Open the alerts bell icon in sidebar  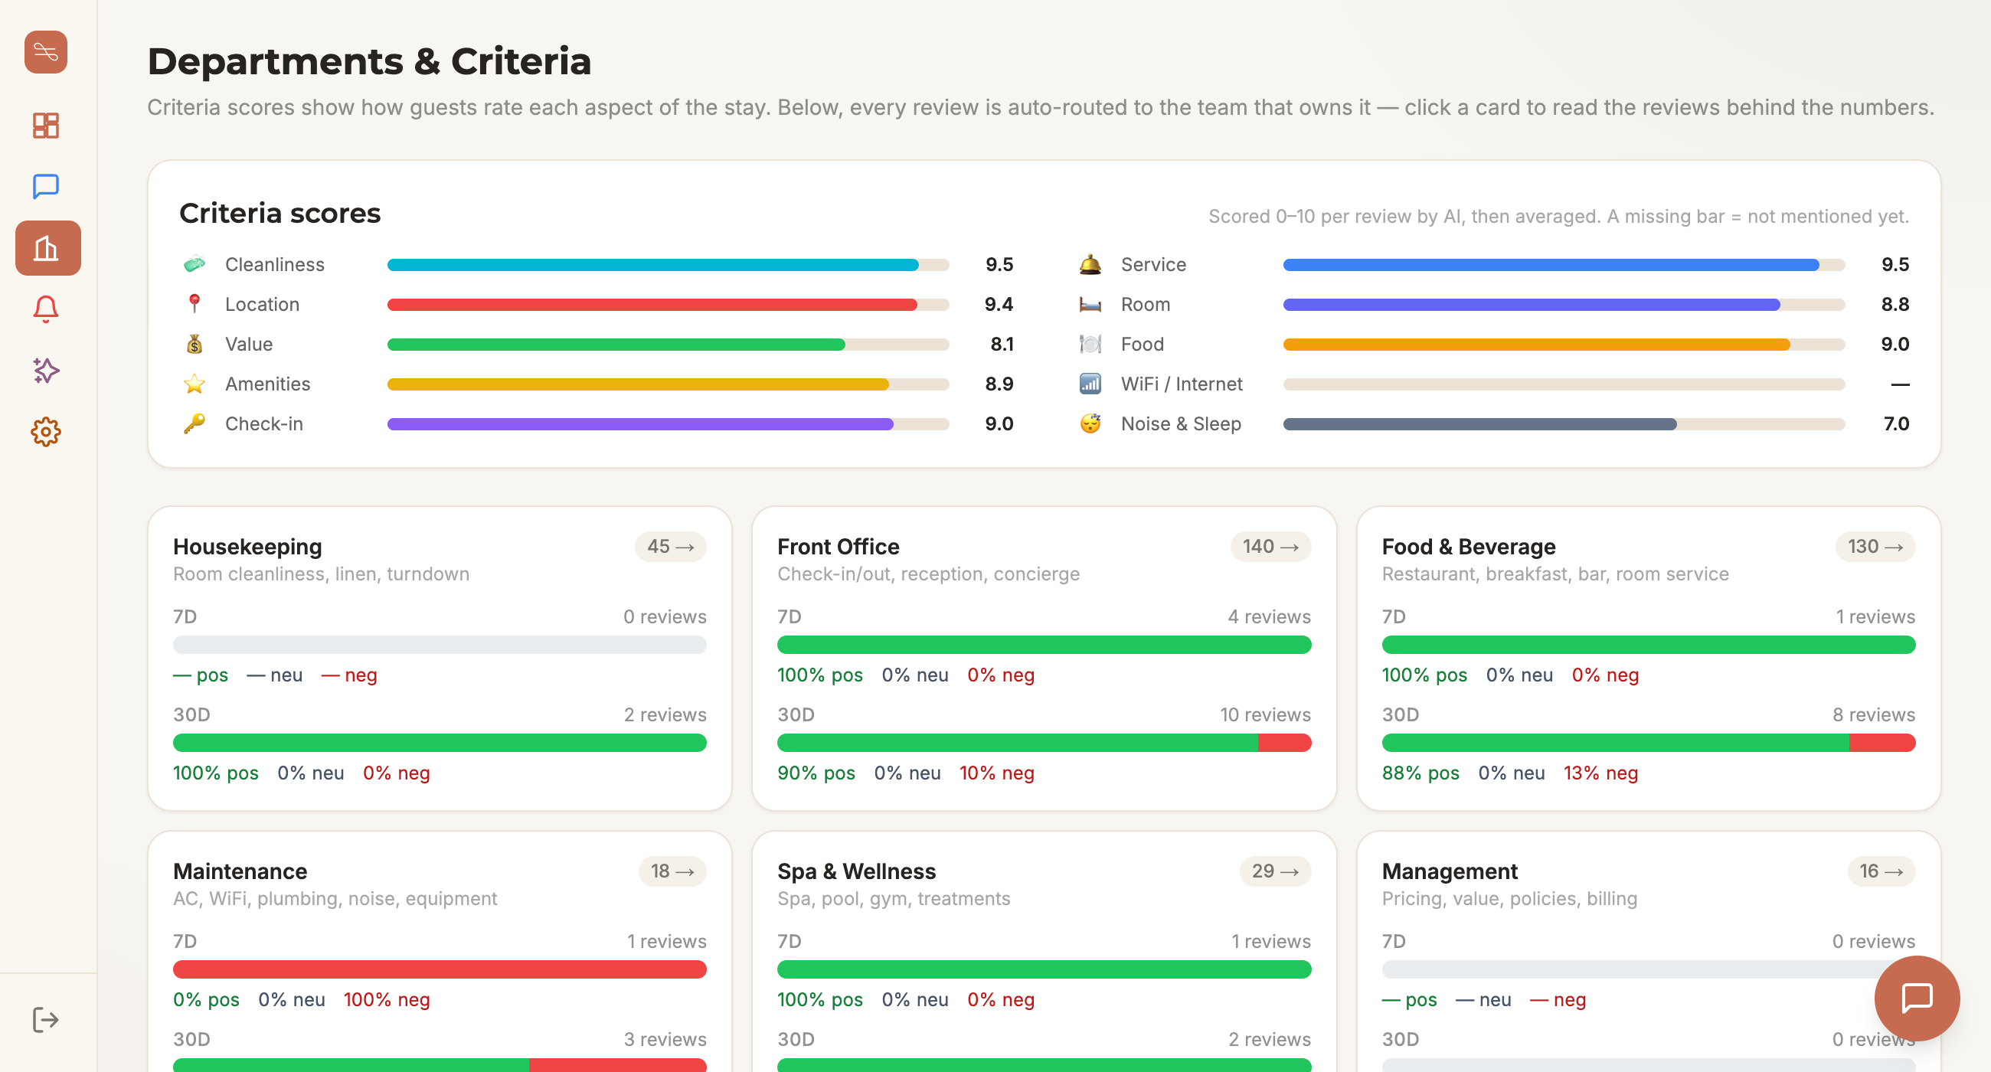46,309
